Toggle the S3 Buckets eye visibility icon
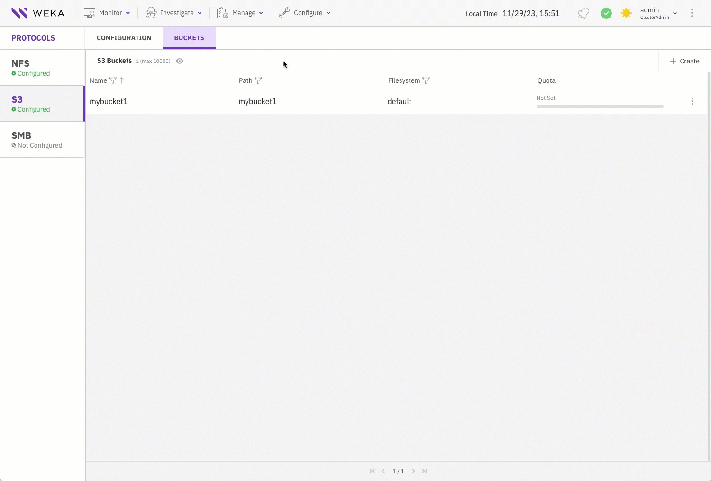This screenshot has width=711, height=481. 180,61
